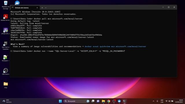The image size is (185, 104).
Task: Open a new terminal tab with plus
Action: pos(42,8)
